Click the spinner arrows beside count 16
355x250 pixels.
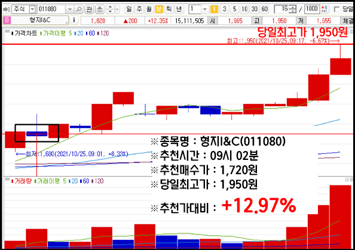pos(293,10)
